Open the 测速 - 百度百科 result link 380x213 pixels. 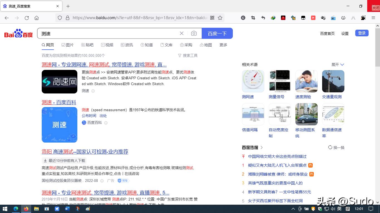coord(59,102)
